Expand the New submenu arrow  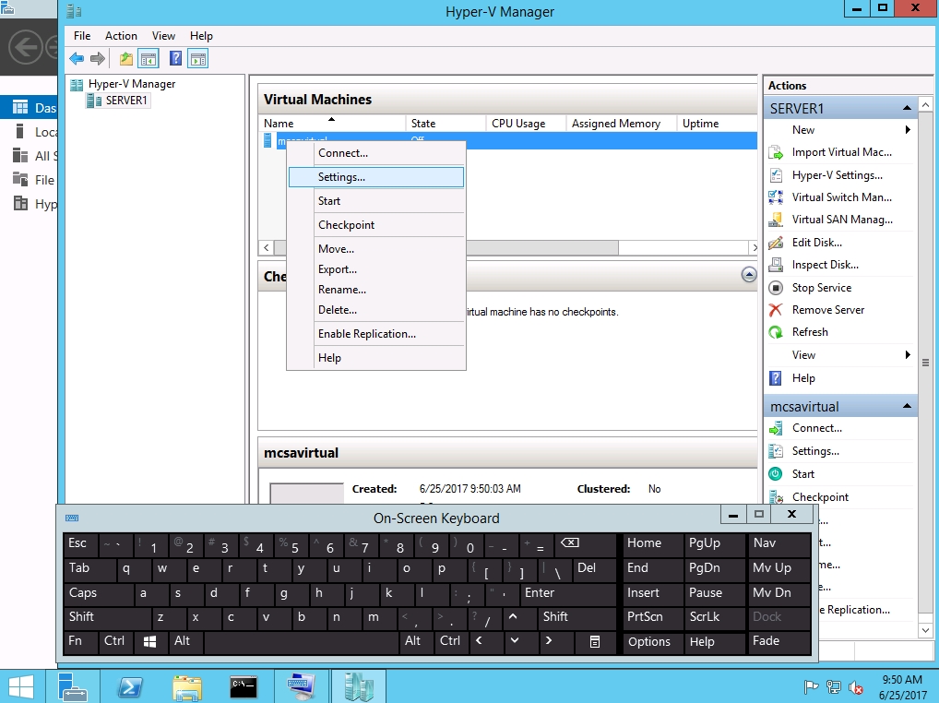908,130
